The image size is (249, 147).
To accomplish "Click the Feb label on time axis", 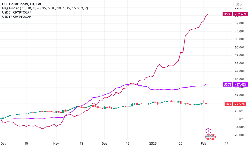I will pos(203,144).
